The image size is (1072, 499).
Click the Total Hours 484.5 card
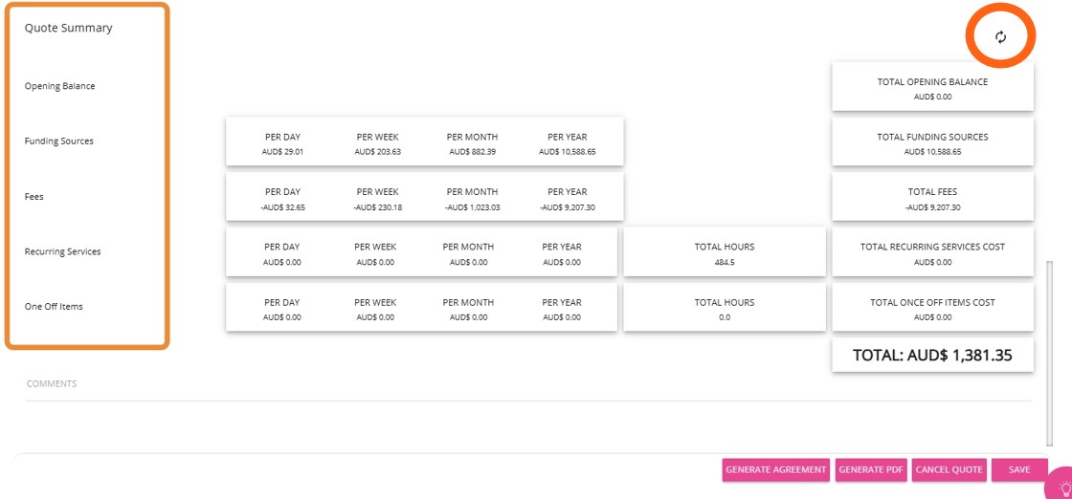point(724,253)
